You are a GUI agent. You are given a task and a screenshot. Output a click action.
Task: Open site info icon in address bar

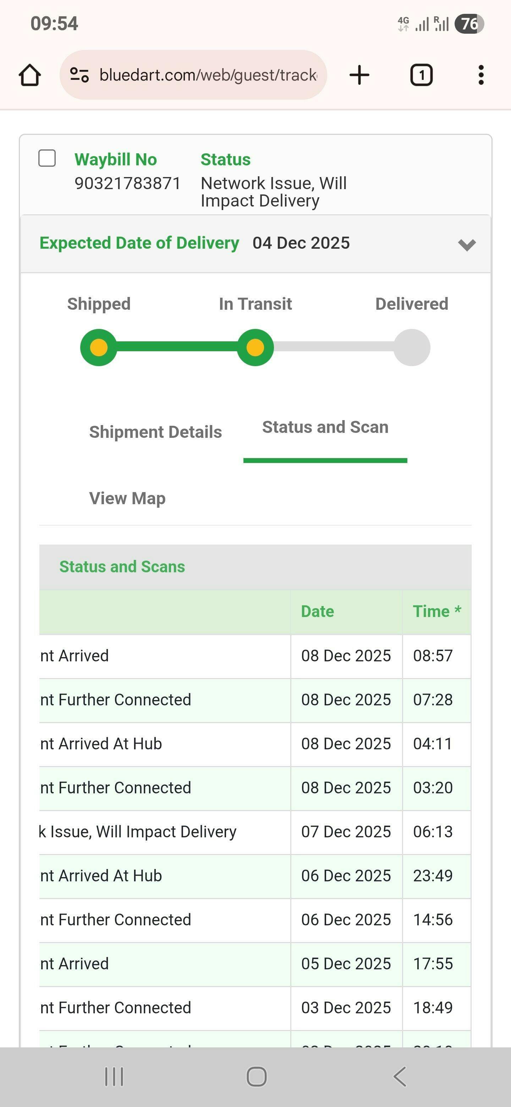79,75
